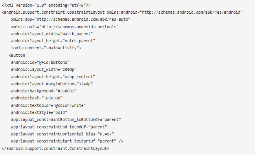255x155 pixels.
Task: Click the closing ConstraintLayout tag
Action: pyautogui.click(x=55, y=148)
